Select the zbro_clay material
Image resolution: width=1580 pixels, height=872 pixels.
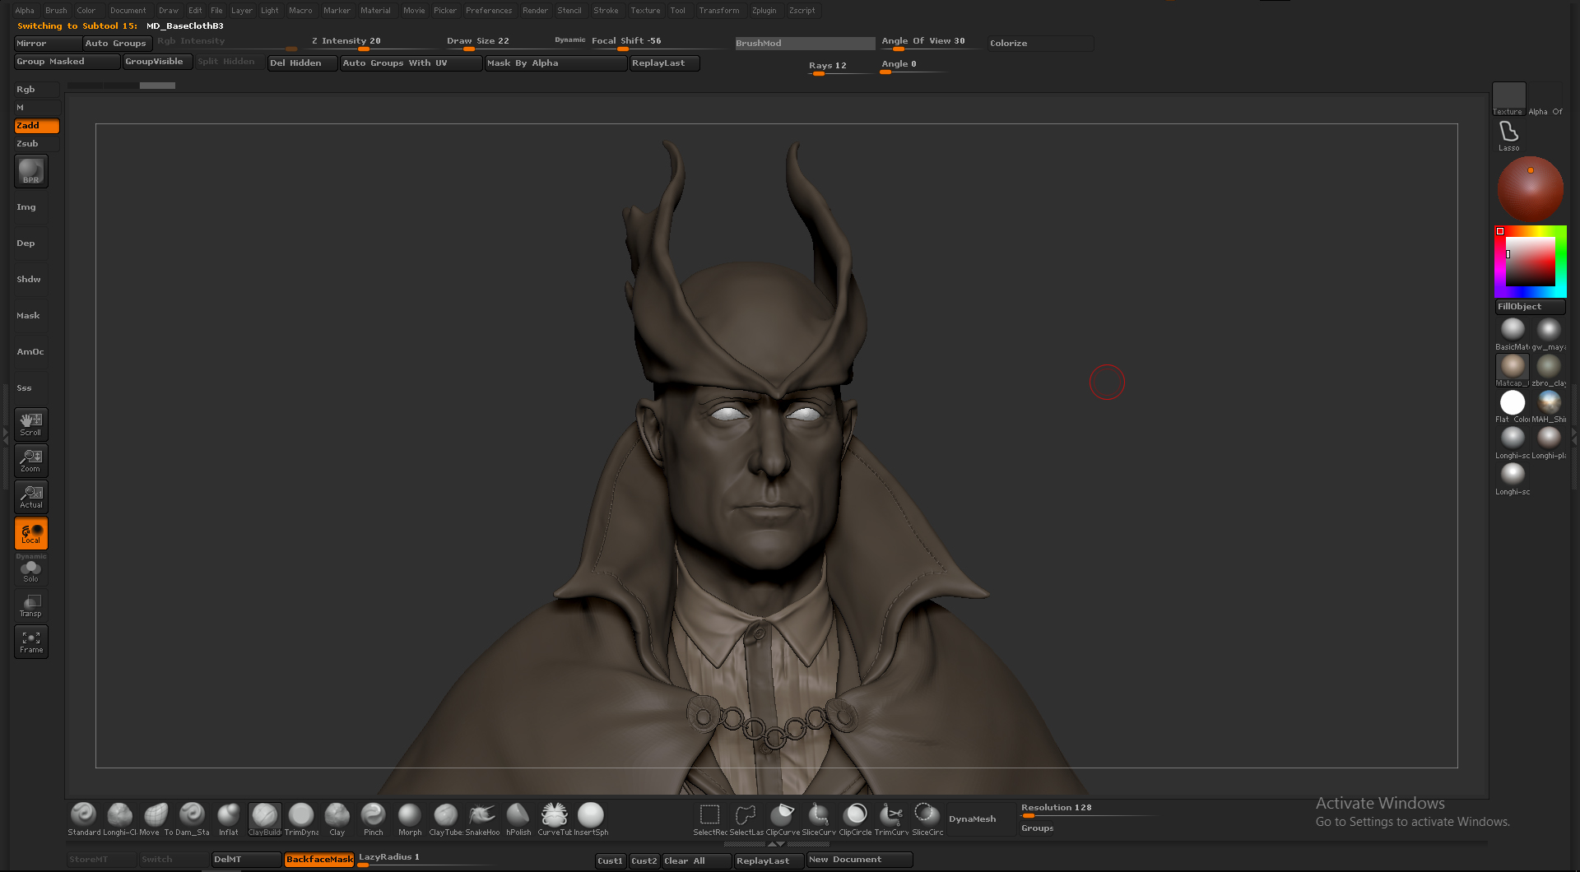(1549, 370)
